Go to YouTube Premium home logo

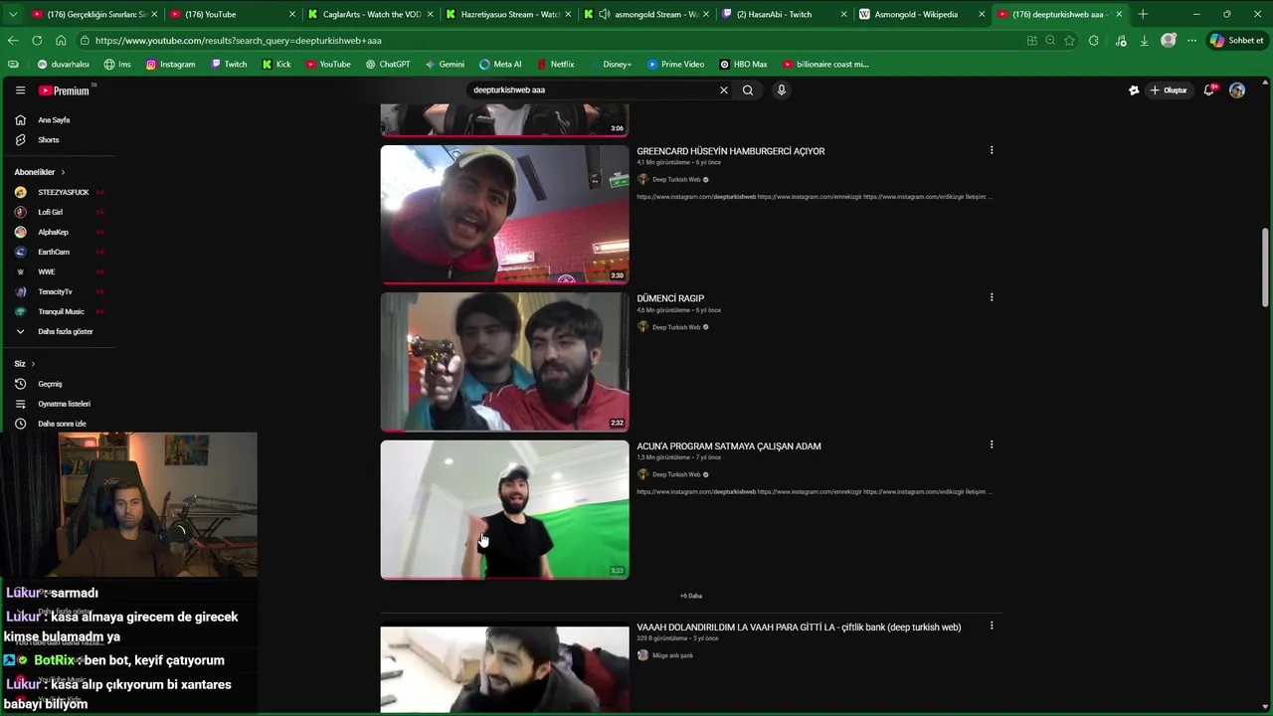point(66,90)
